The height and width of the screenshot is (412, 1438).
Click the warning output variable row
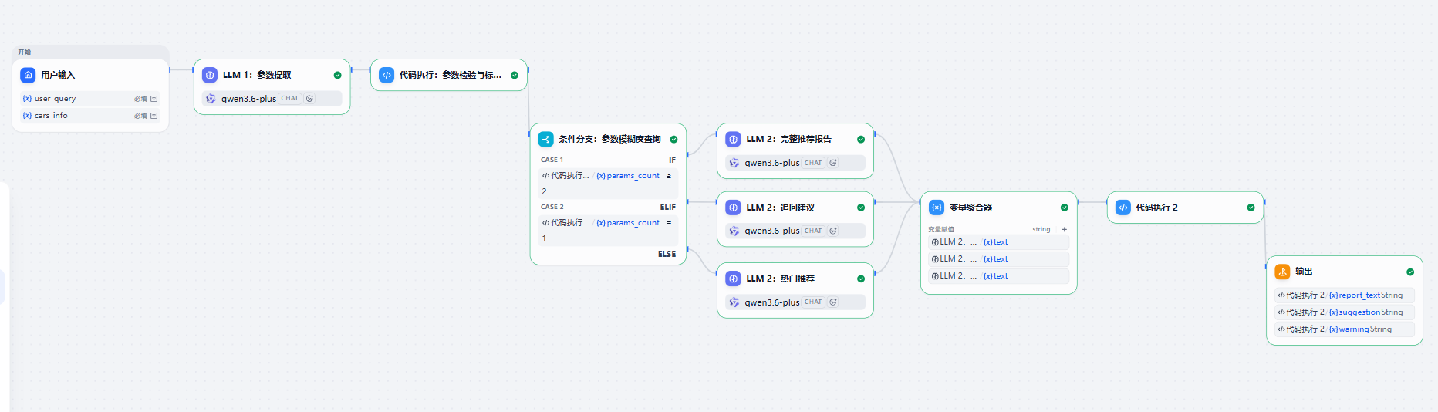1344,329
